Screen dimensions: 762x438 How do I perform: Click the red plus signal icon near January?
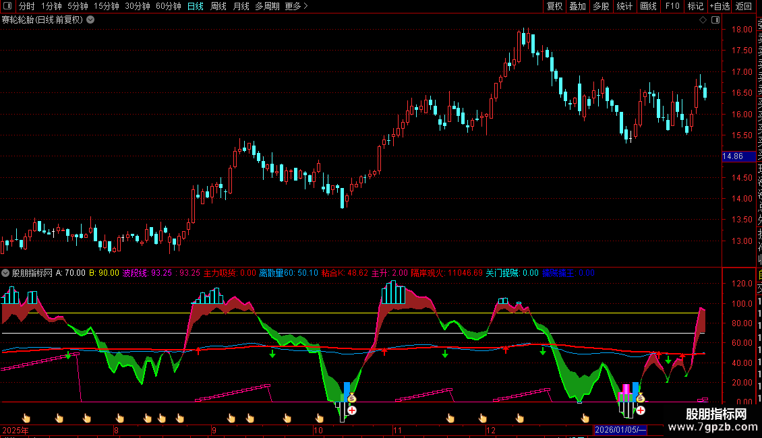(x=641, y=410)
